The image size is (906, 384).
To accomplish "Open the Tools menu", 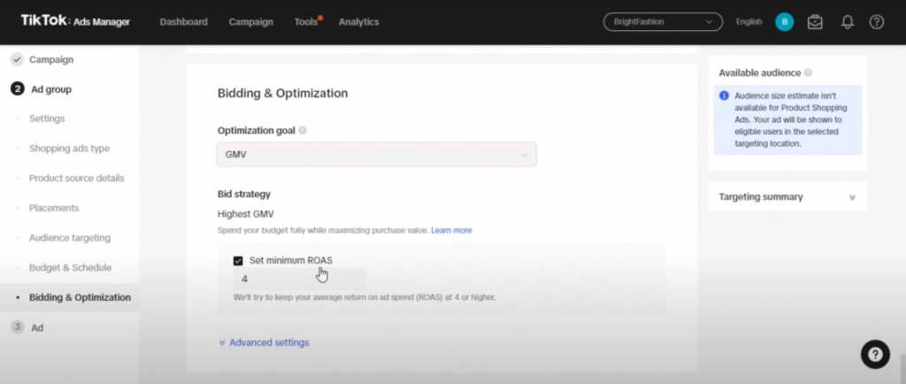I will 306,22.
